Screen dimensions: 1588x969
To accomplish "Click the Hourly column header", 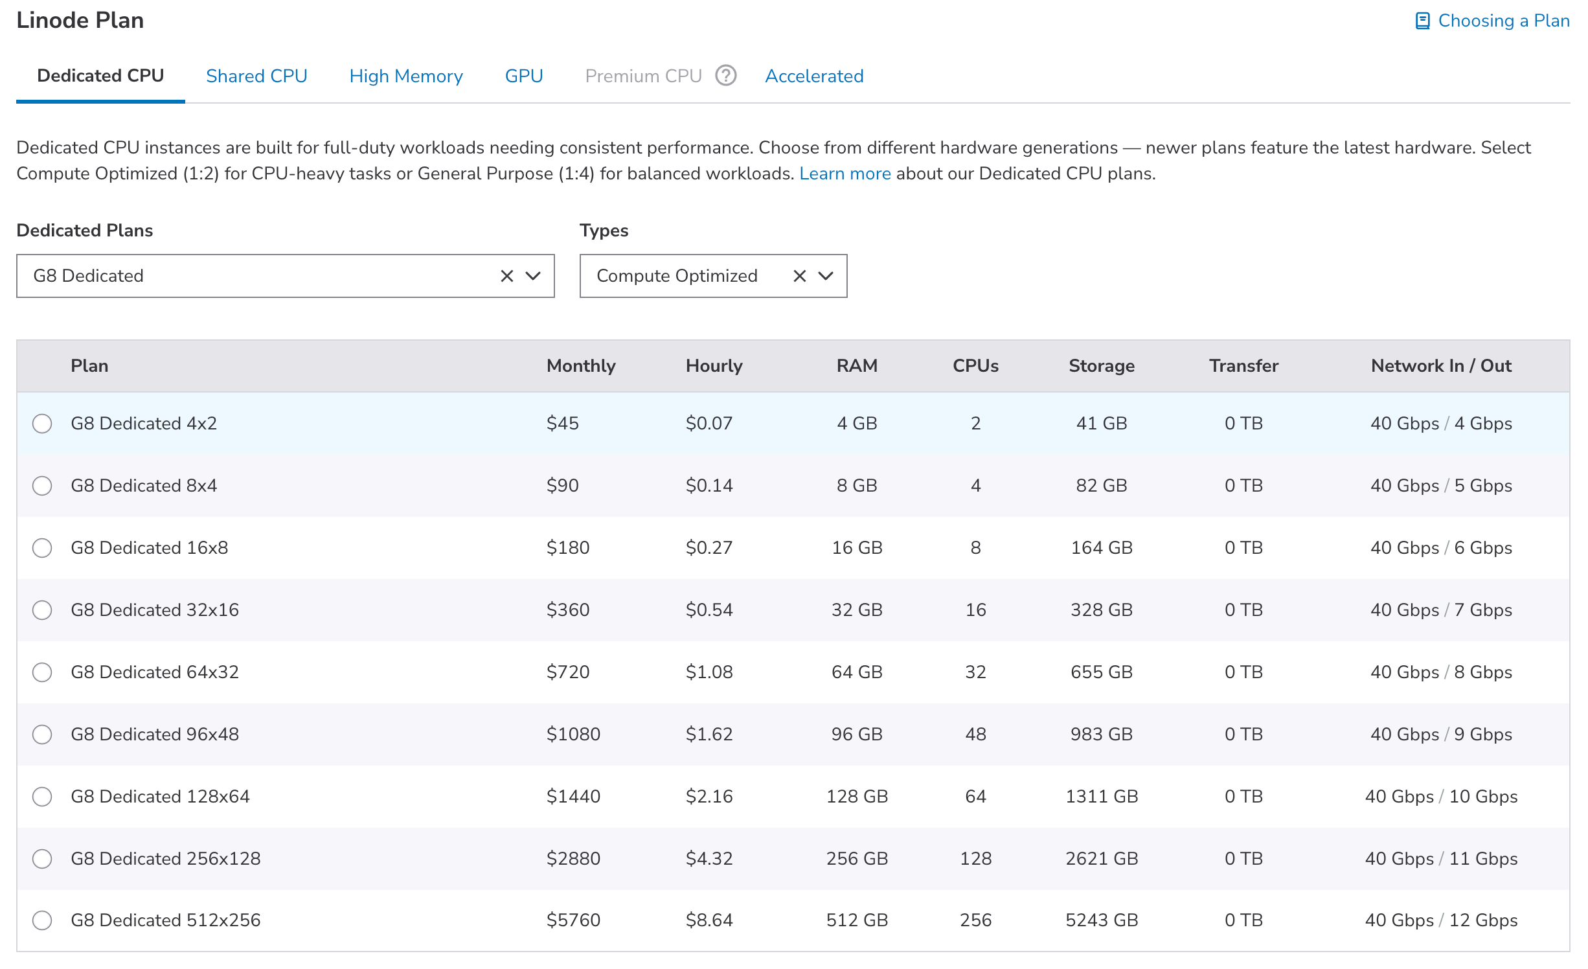I will click(x=714, y=366).
